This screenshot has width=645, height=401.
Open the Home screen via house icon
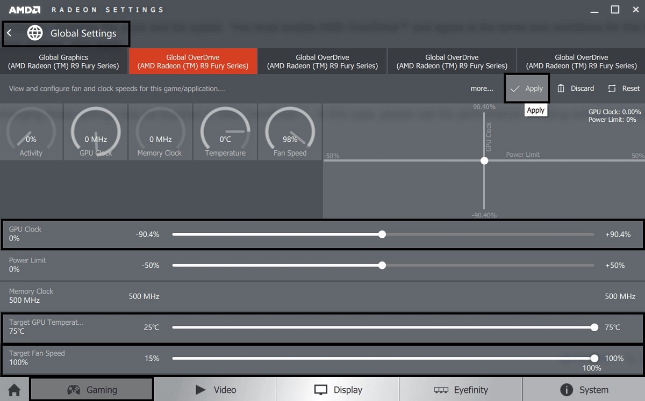tap(14, 390)
